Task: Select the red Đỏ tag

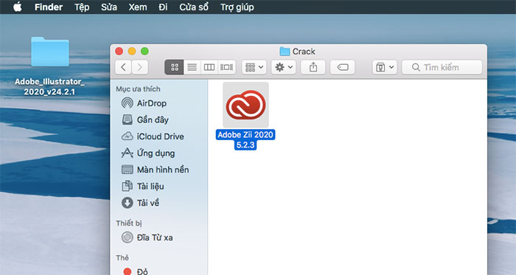Action: [x=142, y=271]
